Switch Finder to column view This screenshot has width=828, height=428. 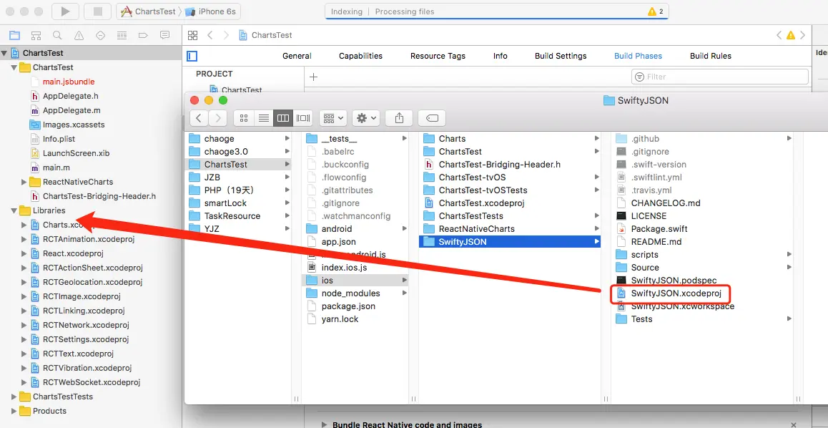pos(283,118)
